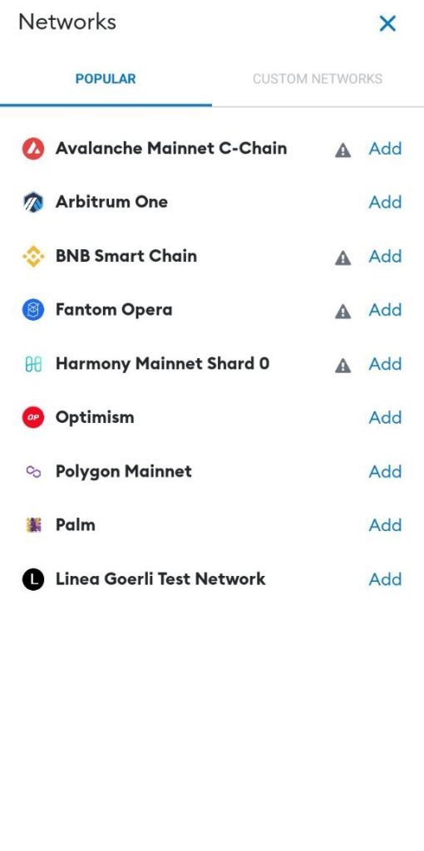The image size is (424, 851).
Task: Click the Arbitrum One logo icon
Action: pos(33,203)
